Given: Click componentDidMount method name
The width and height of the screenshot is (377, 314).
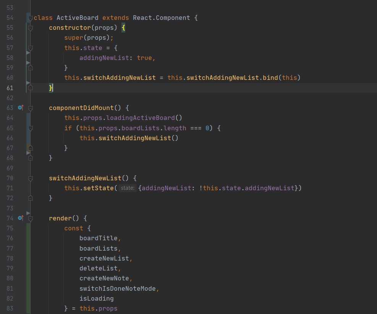Looking at the screenshot, I should point(81,108).
